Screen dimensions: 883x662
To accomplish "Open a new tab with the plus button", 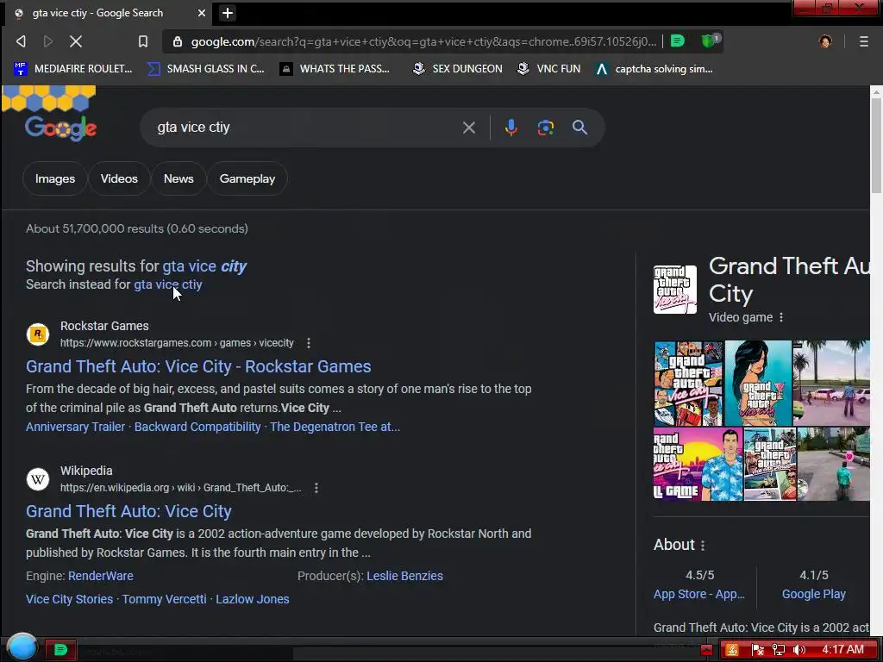I will coord(228,13).
